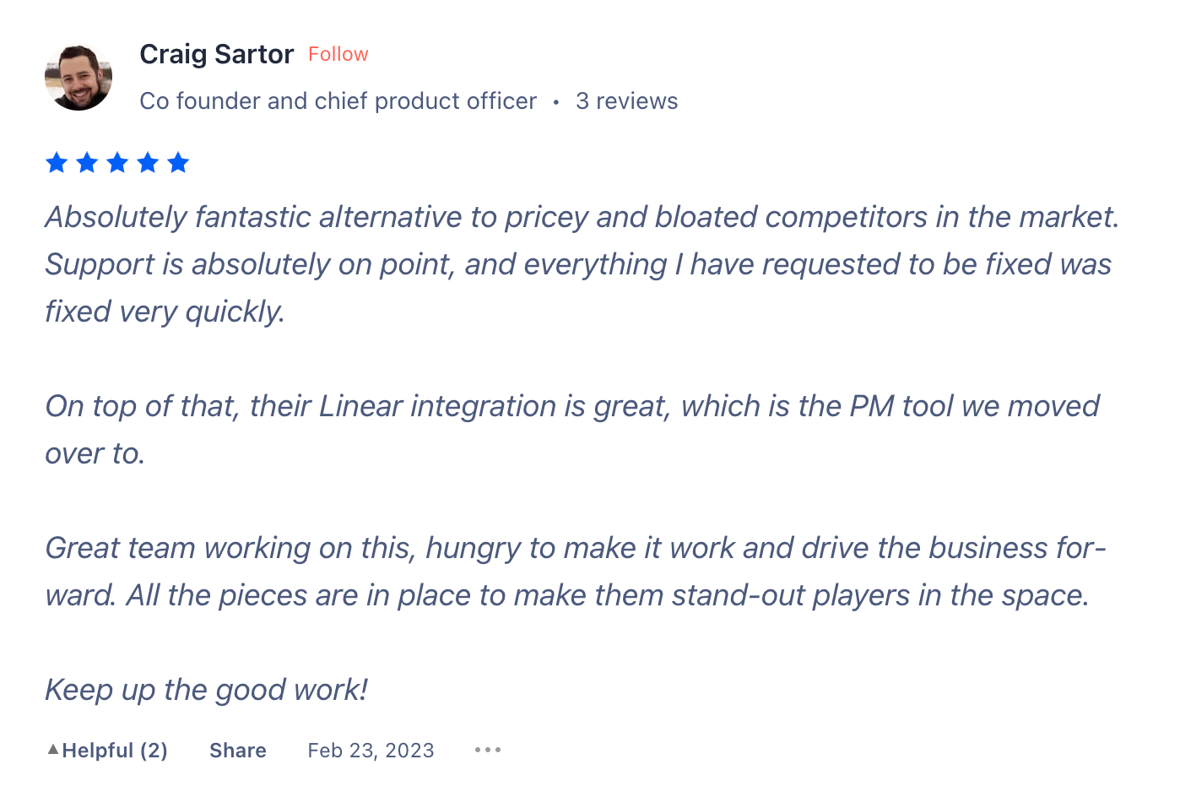Image resolution: width=1180 pixels, height=797 pixels.
Task: Click Craig Sartor's profile photo
Action: coord(78,77)
